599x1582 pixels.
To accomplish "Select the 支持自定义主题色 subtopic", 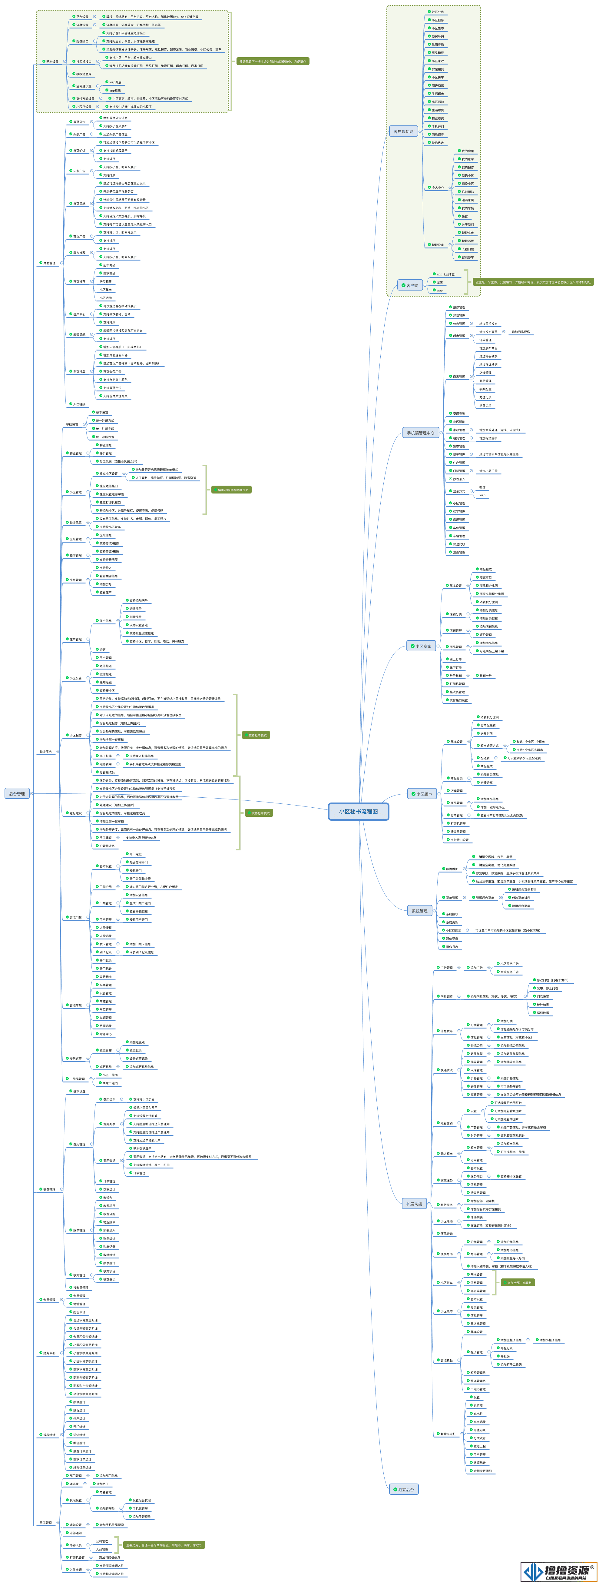I will coord(114,380).
